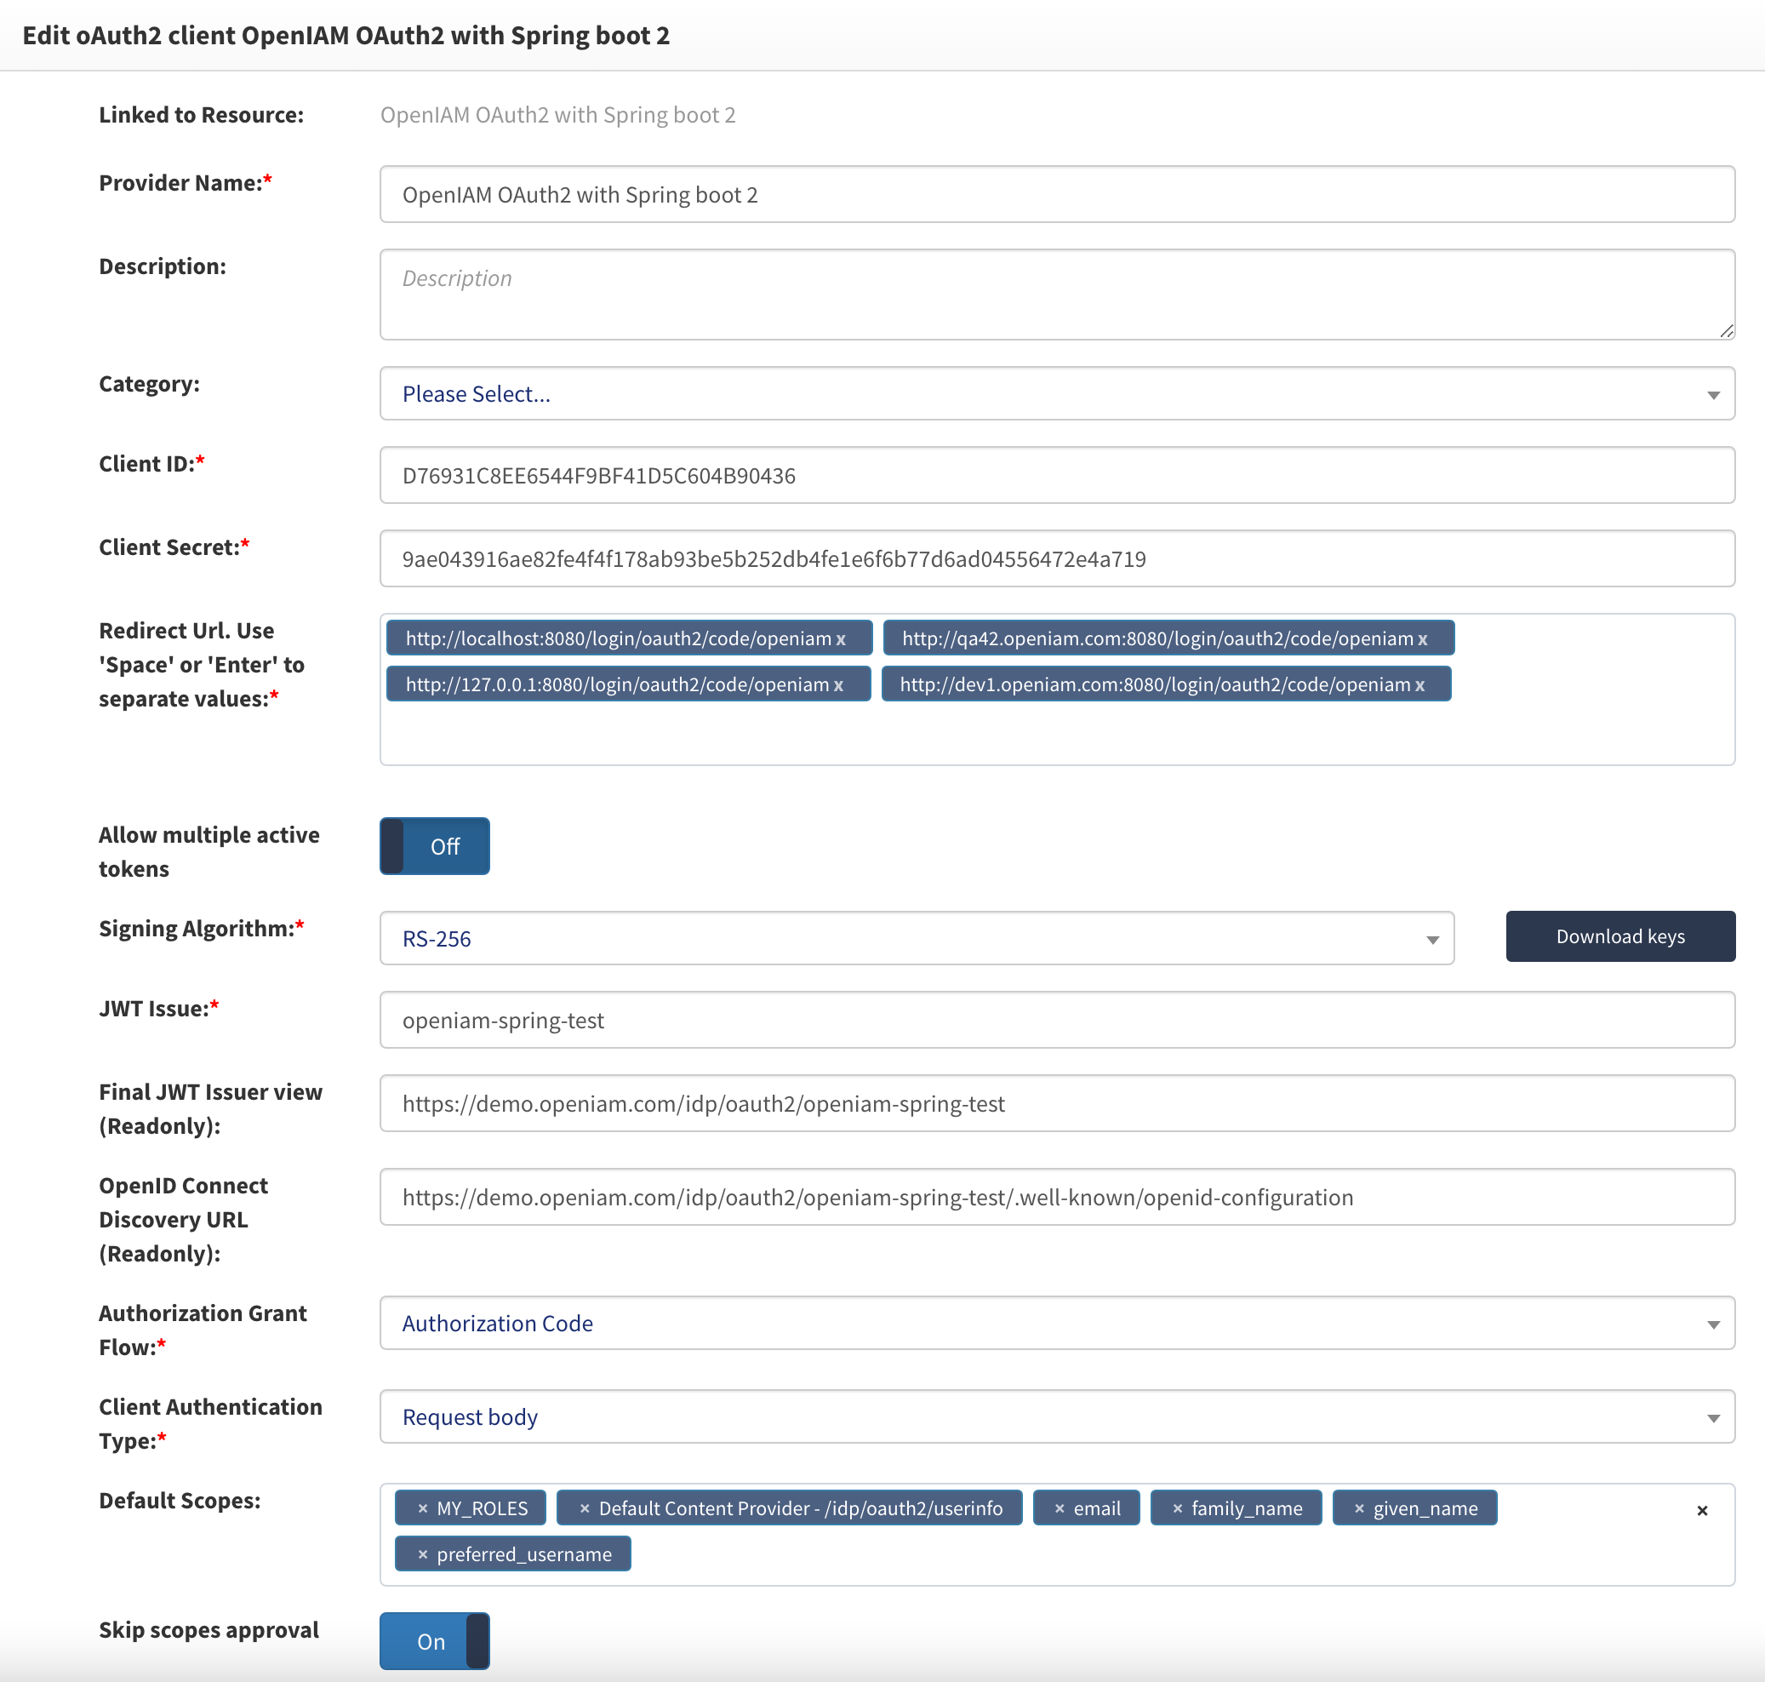Toggle Skip scopes approval switch

coord(435,1641)
